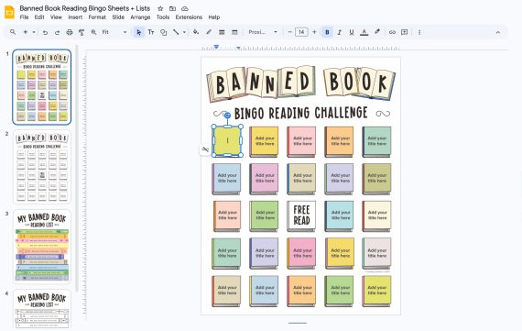Screen dimensions: 522x331
Task: Click the BINGO READING CHALLENGE heading
Action: pos(301,114)
